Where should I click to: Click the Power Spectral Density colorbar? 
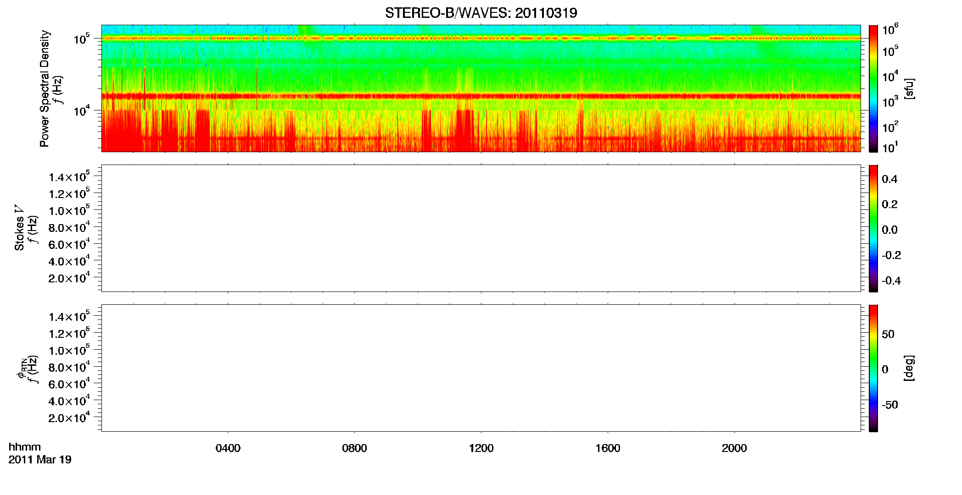click(873, 88)
